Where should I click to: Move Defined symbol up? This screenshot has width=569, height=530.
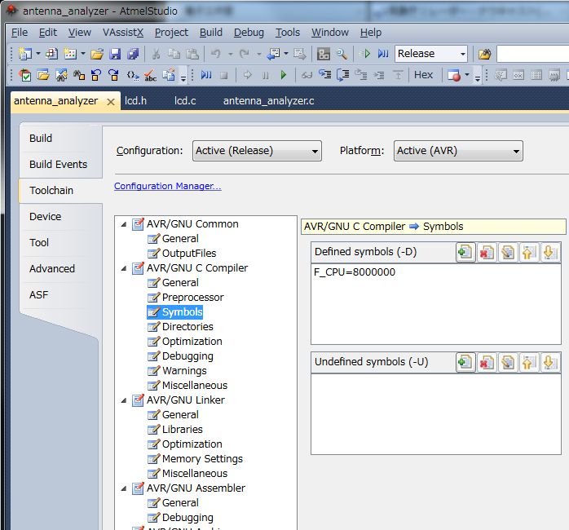click(x=529, y=252)
